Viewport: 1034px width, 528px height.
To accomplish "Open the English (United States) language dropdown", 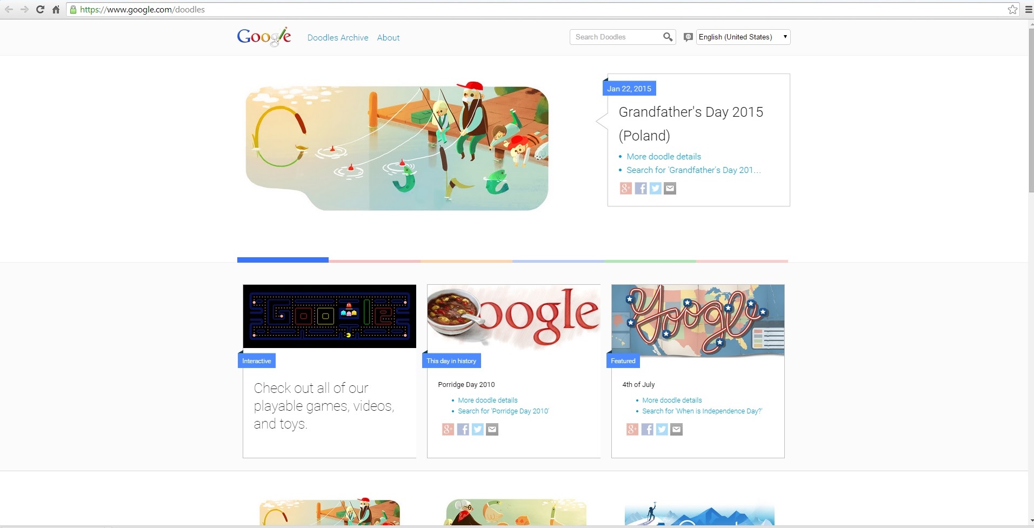I will pyautogui.click(x=743, y=37).
